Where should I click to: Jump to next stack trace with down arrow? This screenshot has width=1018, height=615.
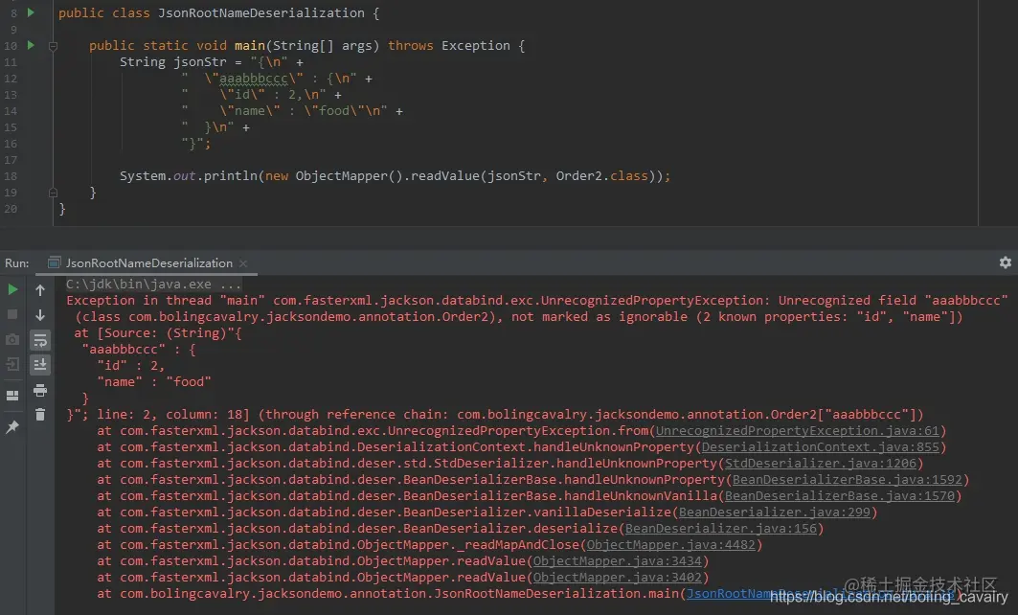pos(40,315)
